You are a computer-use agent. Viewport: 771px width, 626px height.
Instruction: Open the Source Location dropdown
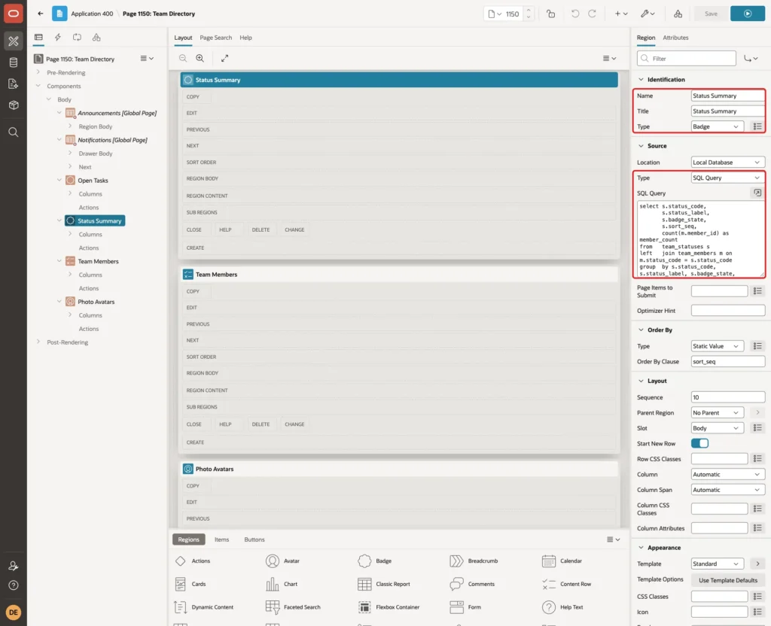tap(728, 163)
